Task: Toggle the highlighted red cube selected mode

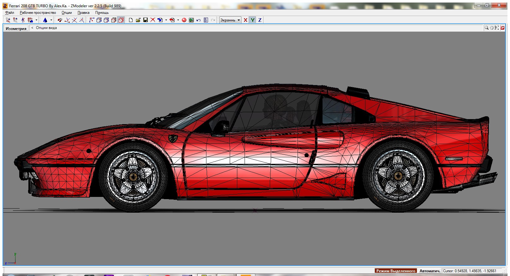Action: click(x=121, y=20)
